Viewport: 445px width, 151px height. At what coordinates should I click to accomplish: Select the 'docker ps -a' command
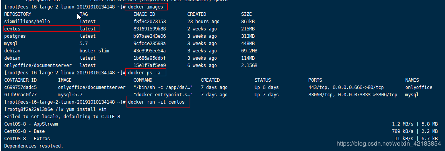click(x=144, y=73)
